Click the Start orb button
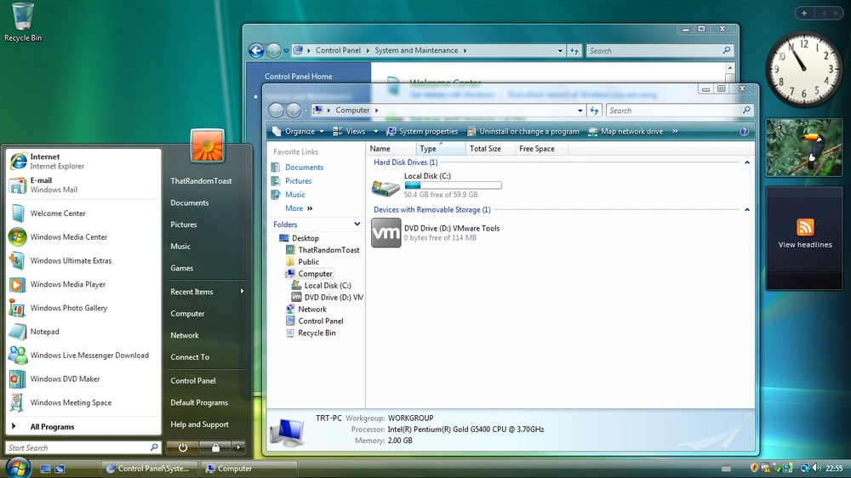The image size is (851, 478). 18,467
